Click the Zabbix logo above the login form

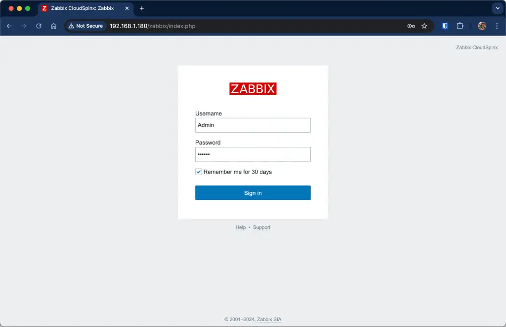click(253, 89)
